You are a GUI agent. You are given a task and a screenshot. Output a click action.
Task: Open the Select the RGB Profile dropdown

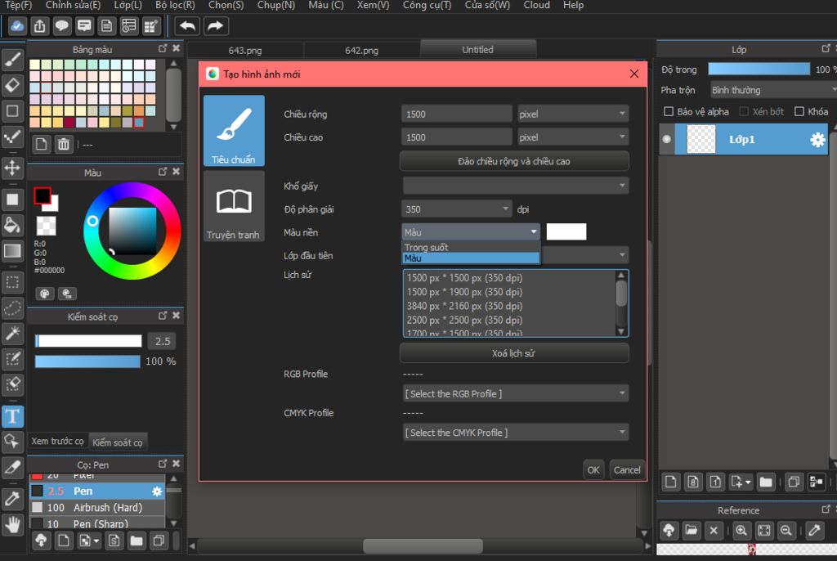[516, 394]
